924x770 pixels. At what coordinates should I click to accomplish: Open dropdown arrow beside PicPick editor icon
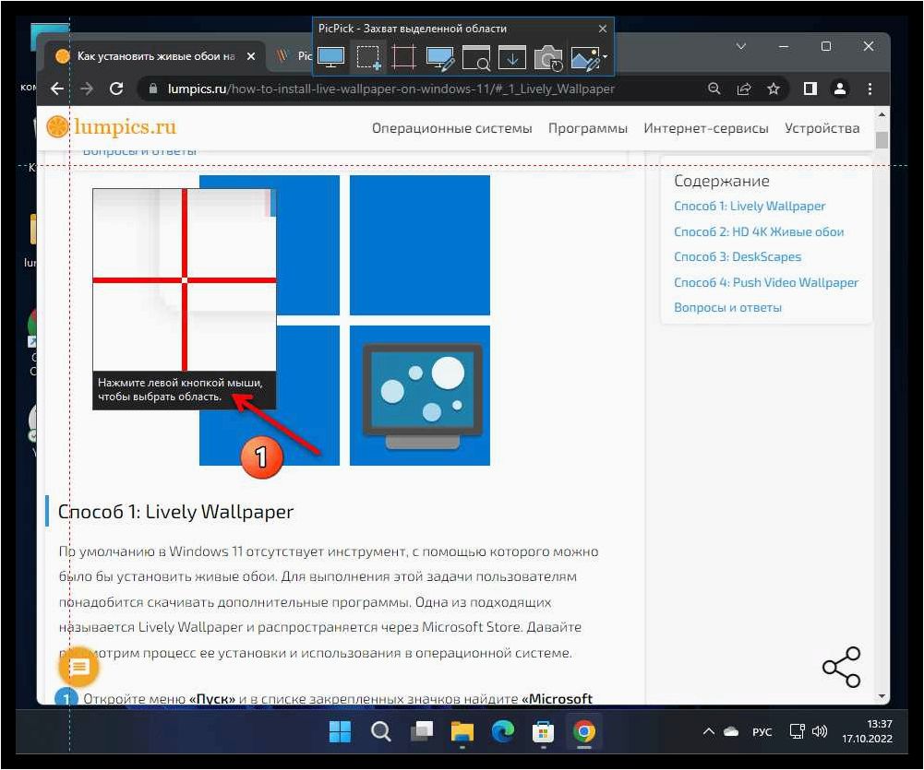(x=606, y=57)
